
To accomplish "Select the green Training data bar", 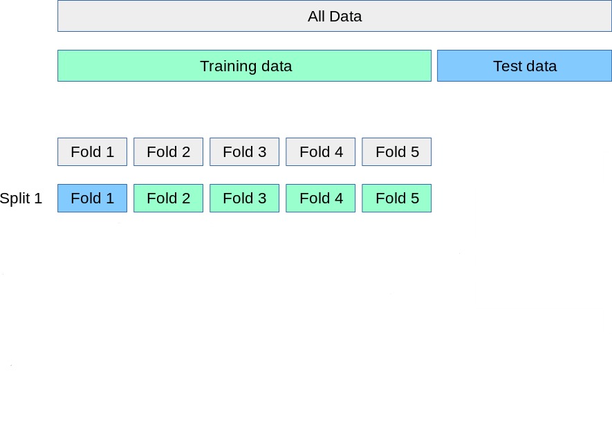I will tap(244, 66).
